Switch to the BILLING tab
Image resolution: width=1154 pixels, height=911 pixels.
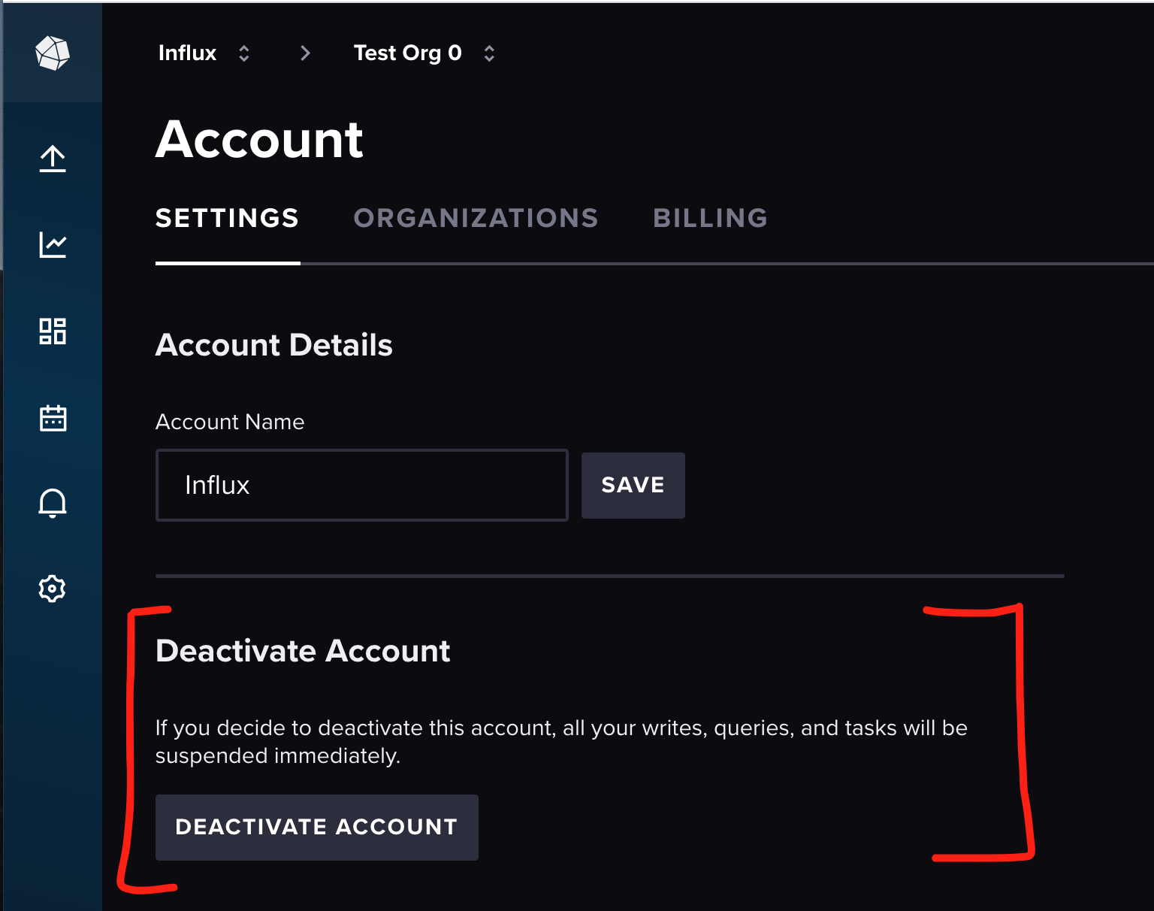coord(709,218)
